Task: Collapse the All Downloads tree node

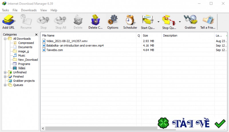Action: [5, 39]
